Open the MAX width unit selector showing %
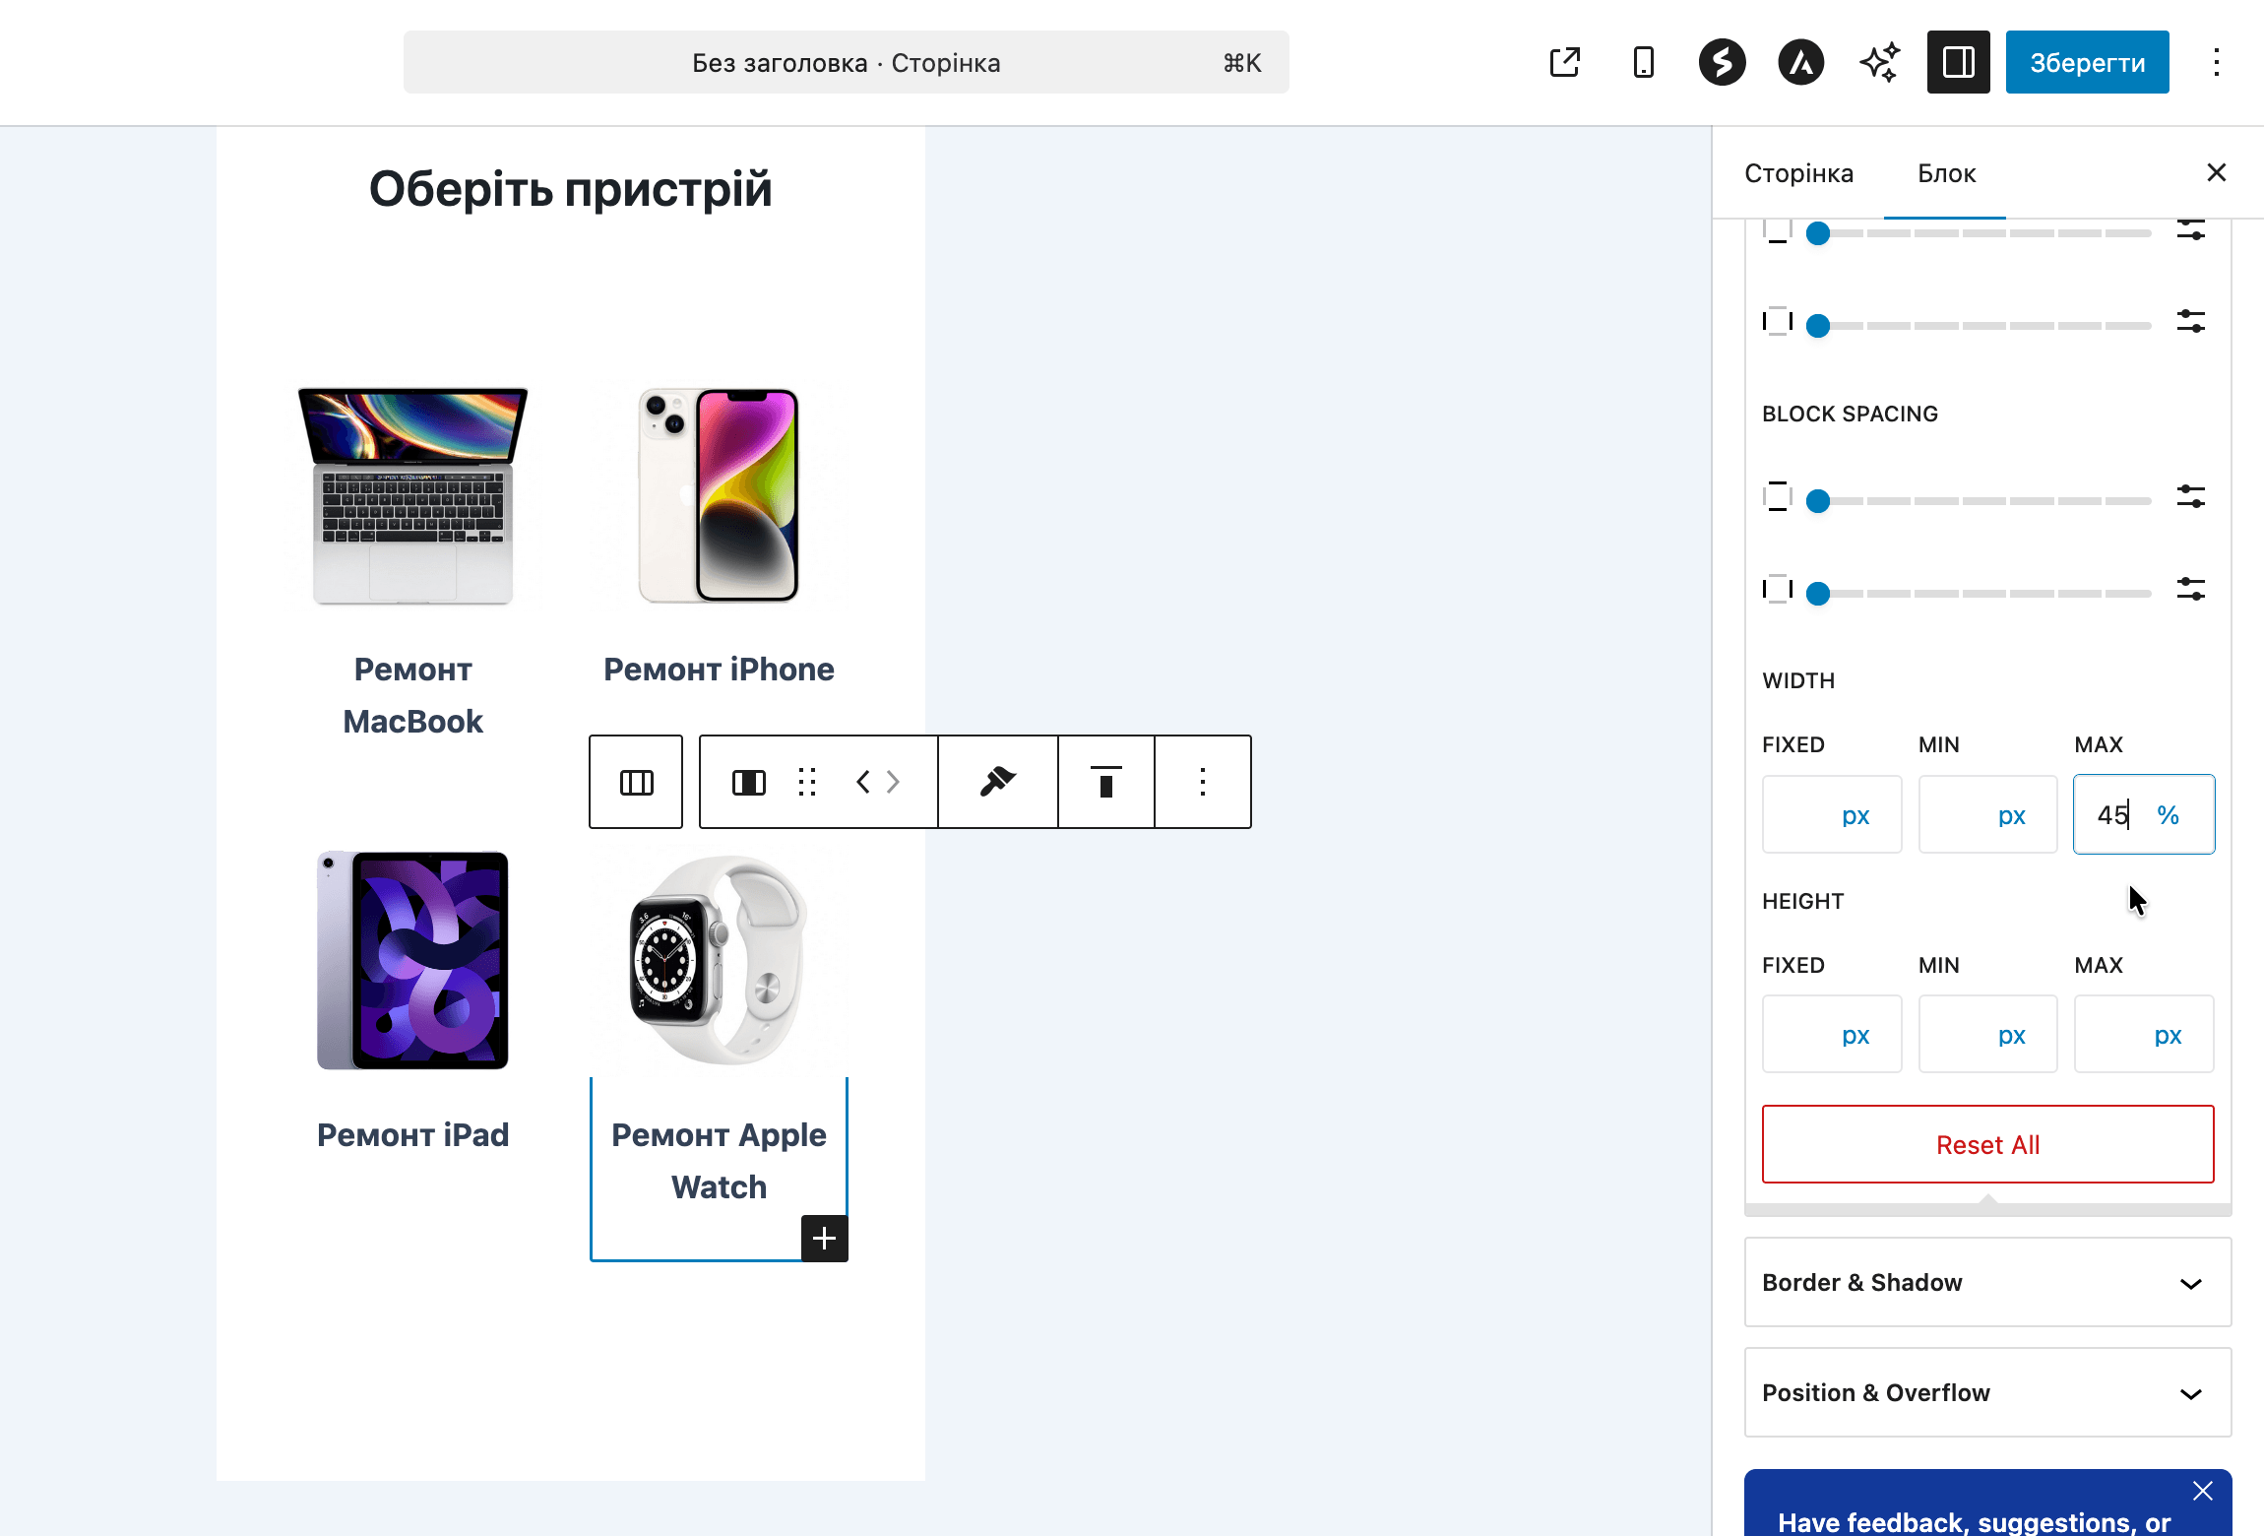This screenshot has width=2264, height=1536. [2169, 814]
